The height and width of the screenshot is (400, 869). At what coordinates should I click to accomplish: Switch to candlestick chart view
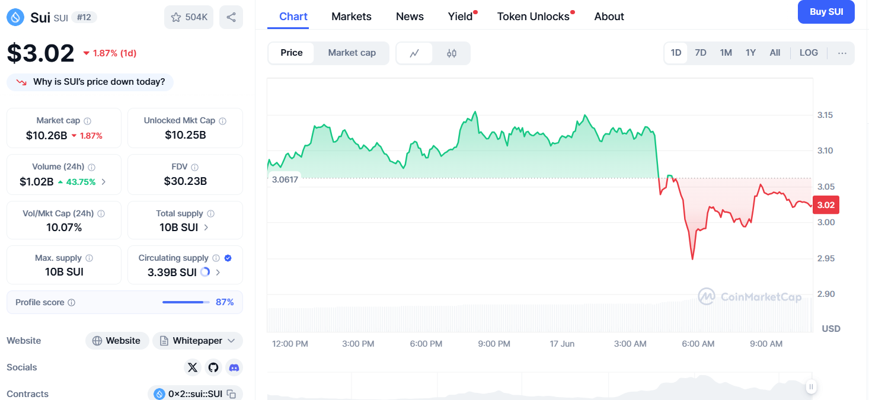452,53
